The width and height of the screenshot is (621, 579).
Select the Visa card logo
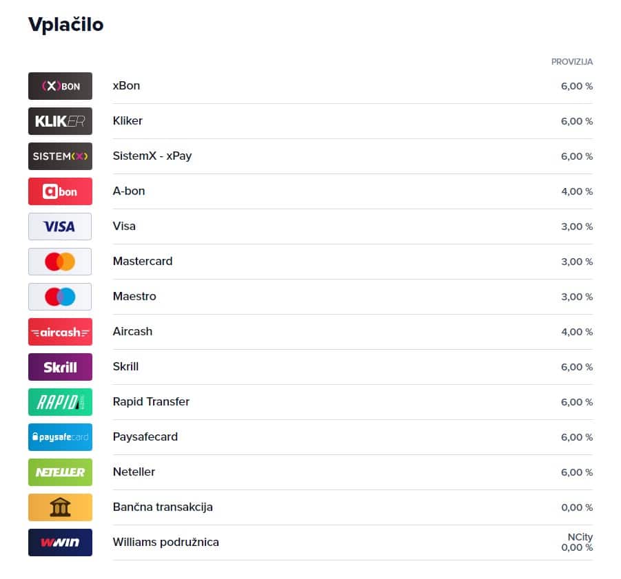tap(60, 227)
